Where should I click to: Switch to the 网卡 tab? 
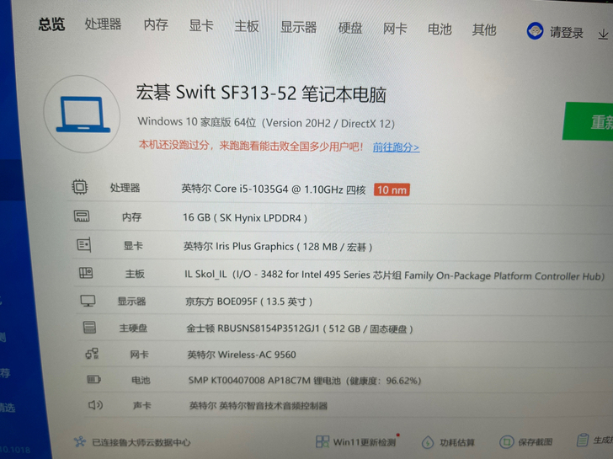395,29
